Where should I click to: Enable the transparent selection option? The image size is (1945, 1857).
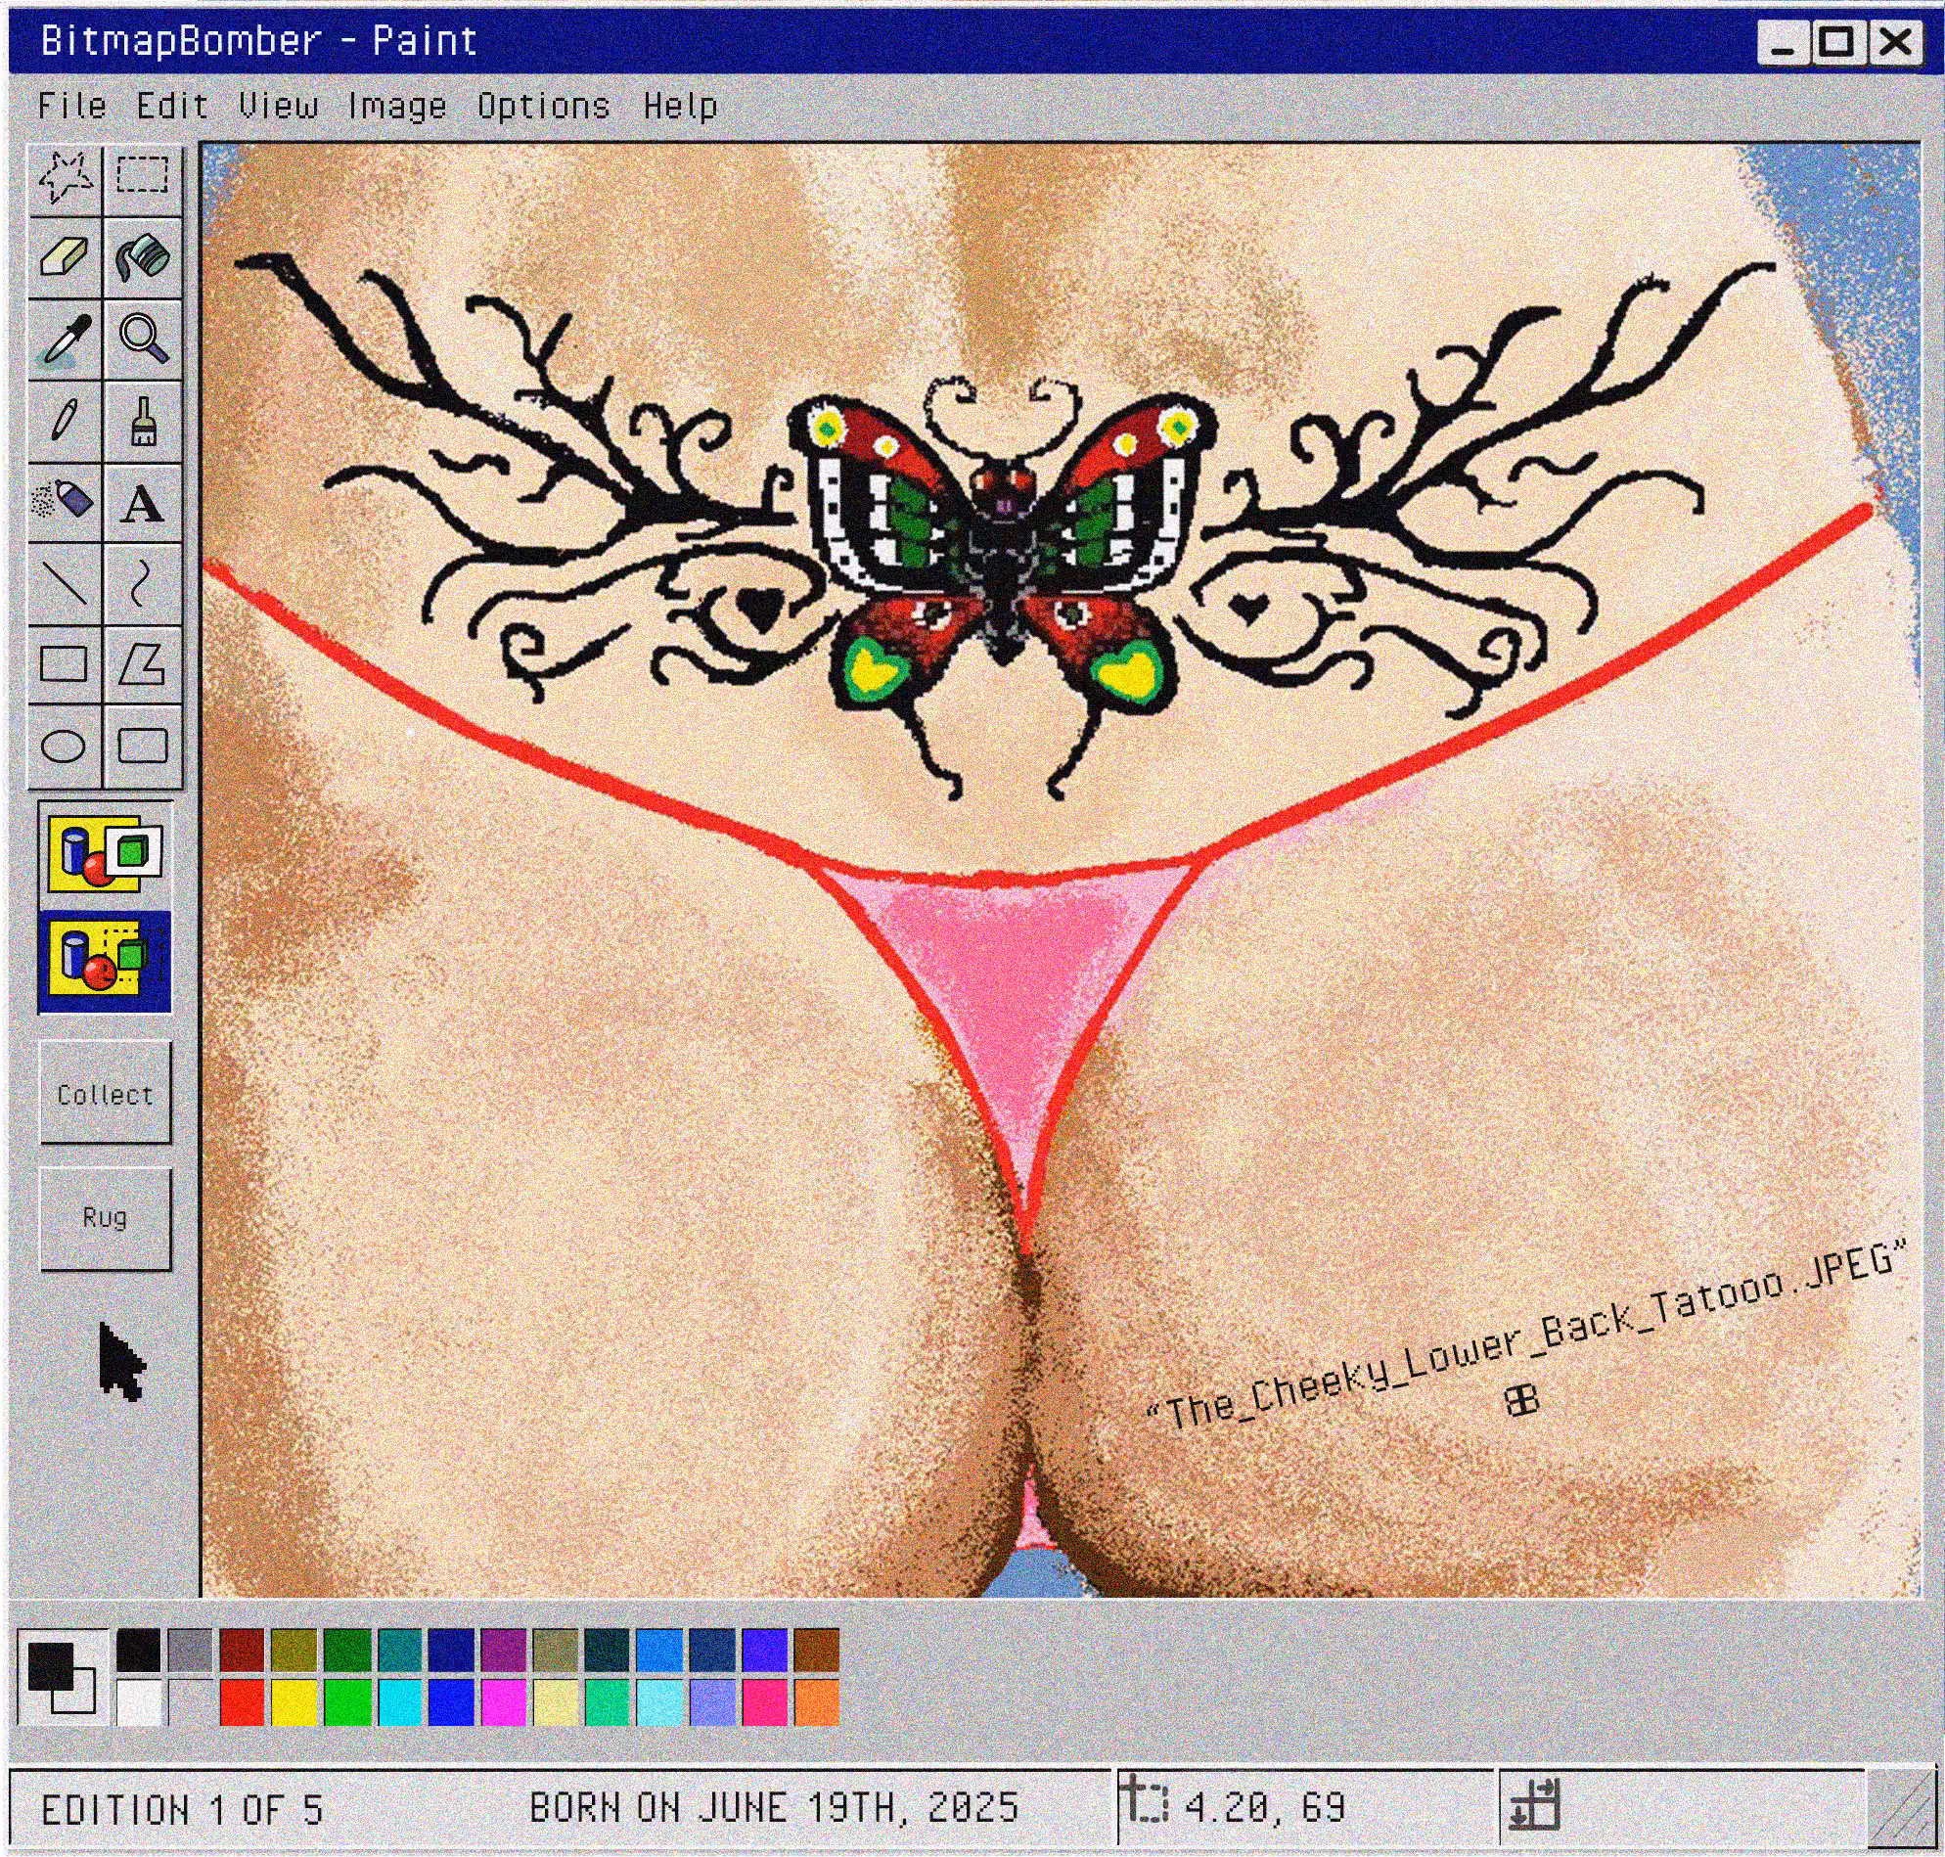pyautogui.click(x=105, y=962)
